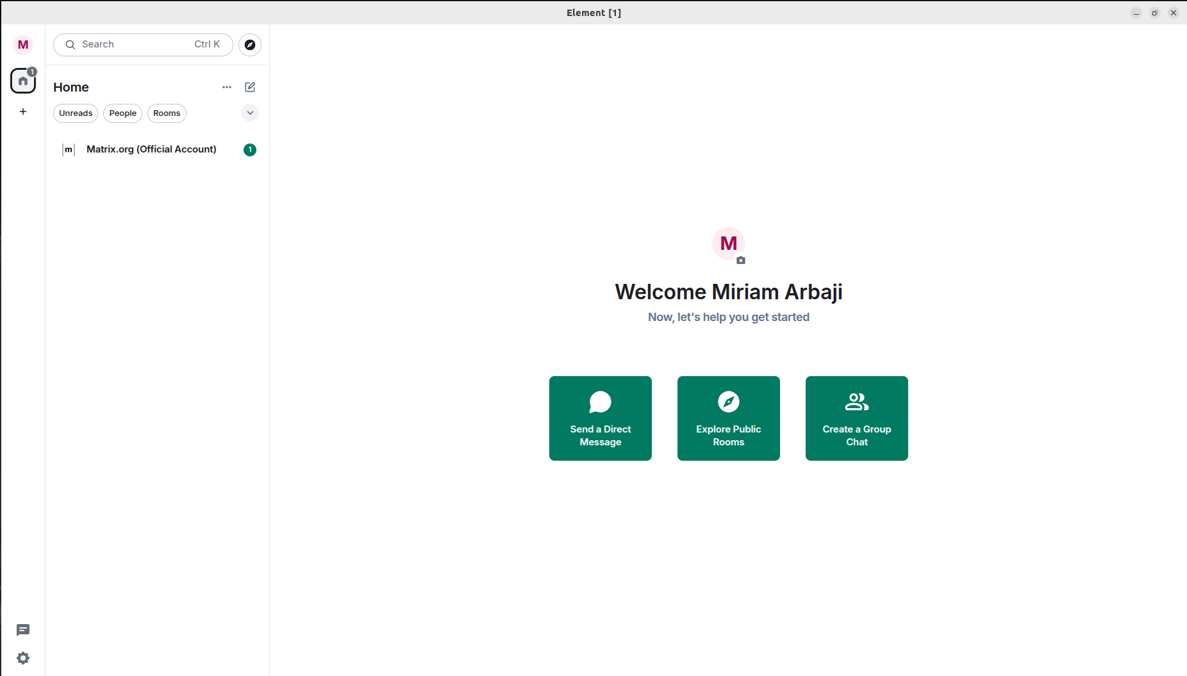Viewport: 1187px width, 676px height.
Task: Open the Threads activity icon
Action: click(23, 630)
